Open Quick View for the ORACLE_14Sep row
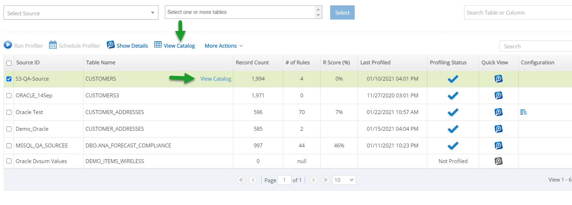 pyautogui.click(x=499, y=95)
